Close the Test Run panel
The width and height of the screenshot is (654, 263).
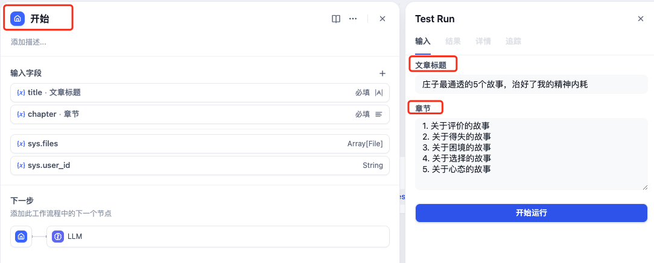coord(641,19)
